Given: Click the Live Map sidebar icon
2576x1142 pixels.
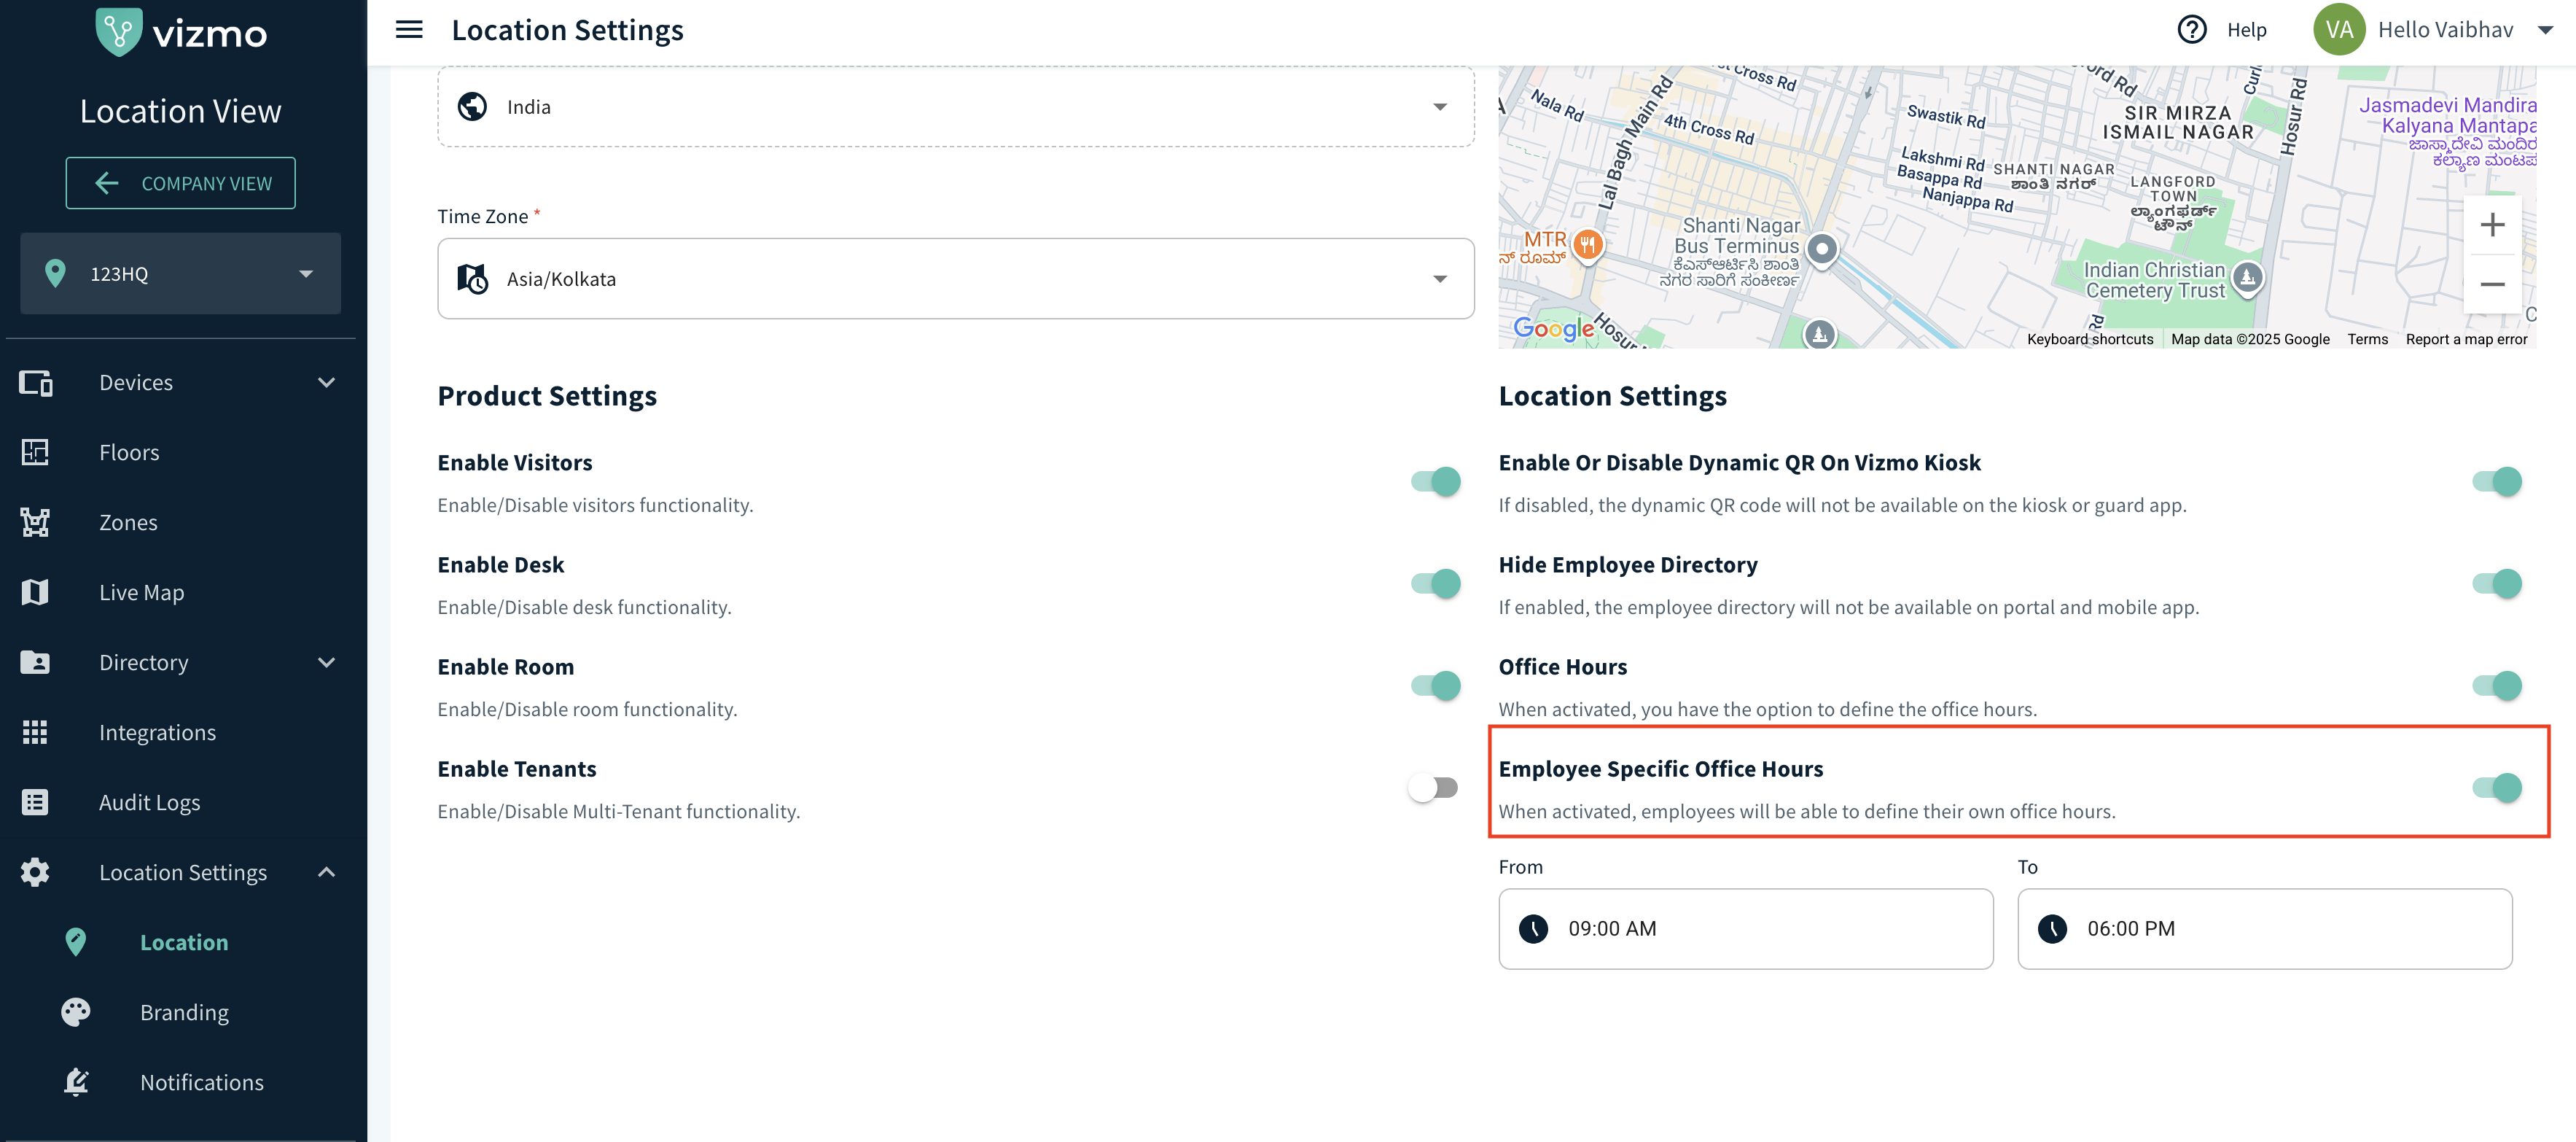Looking at the screenshot, I should pyautogui.click(x=35, y=593).
